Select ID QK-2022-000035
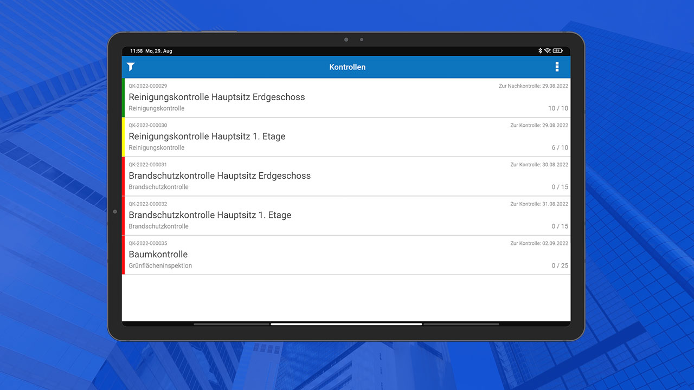The width and height of the screenshot is (694, 390). 147,243
